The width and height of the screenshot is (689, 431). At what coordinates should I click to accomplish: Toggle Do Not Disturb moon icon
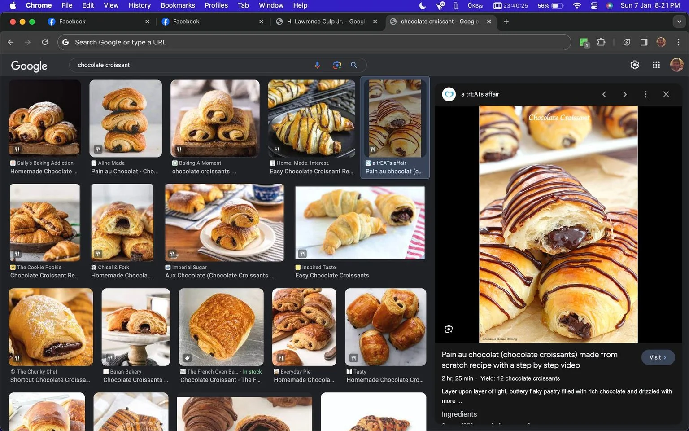coord(423,5)
